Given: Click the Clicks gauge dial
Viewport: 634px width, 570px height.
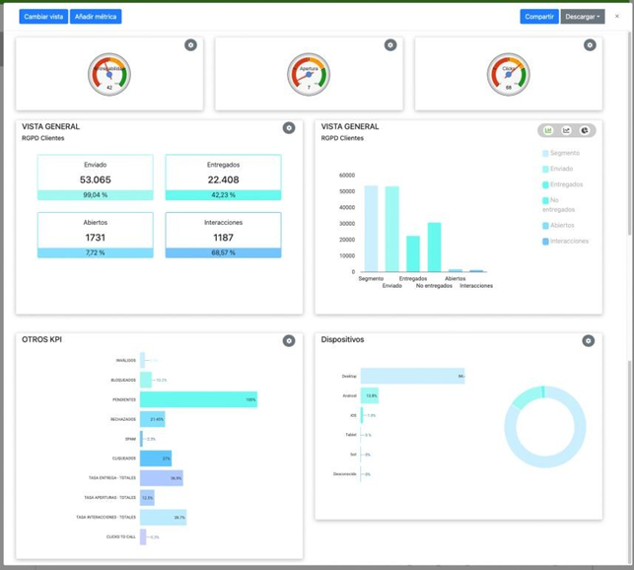Looking at the screenshot, I should (x=508, y=74).
